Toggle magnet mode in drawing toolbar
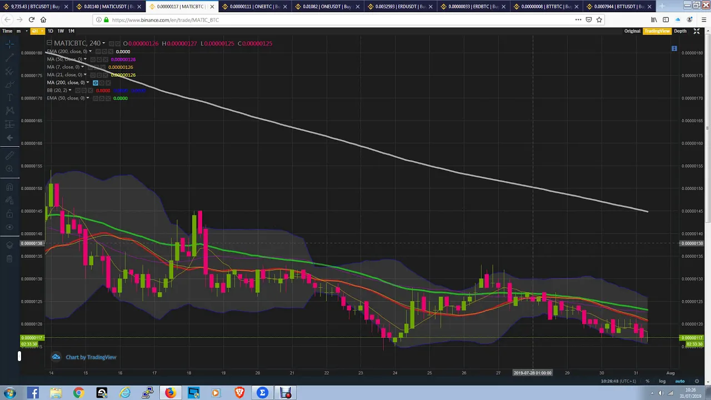The image size is (711, 400). (x=9, y=188)
